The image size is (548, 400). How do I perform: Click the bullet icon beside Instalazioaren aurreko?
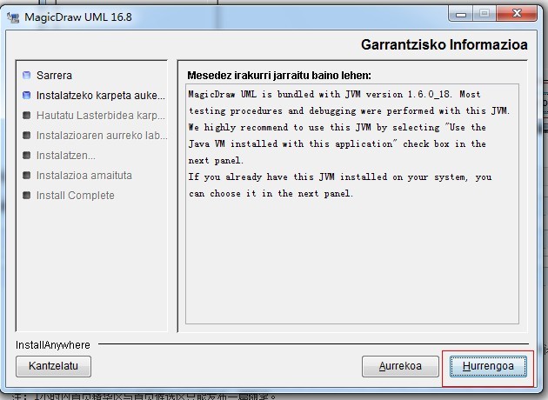point(27,135)
